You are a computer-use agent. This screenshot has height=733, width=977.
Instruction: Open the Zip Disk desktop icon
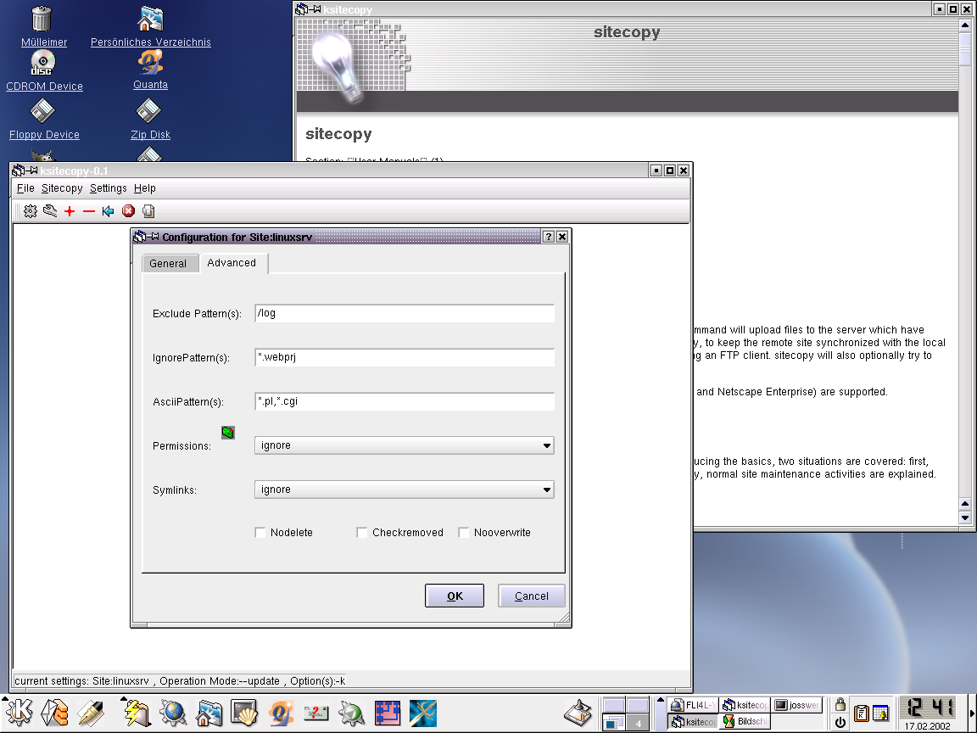pos(150,119)
